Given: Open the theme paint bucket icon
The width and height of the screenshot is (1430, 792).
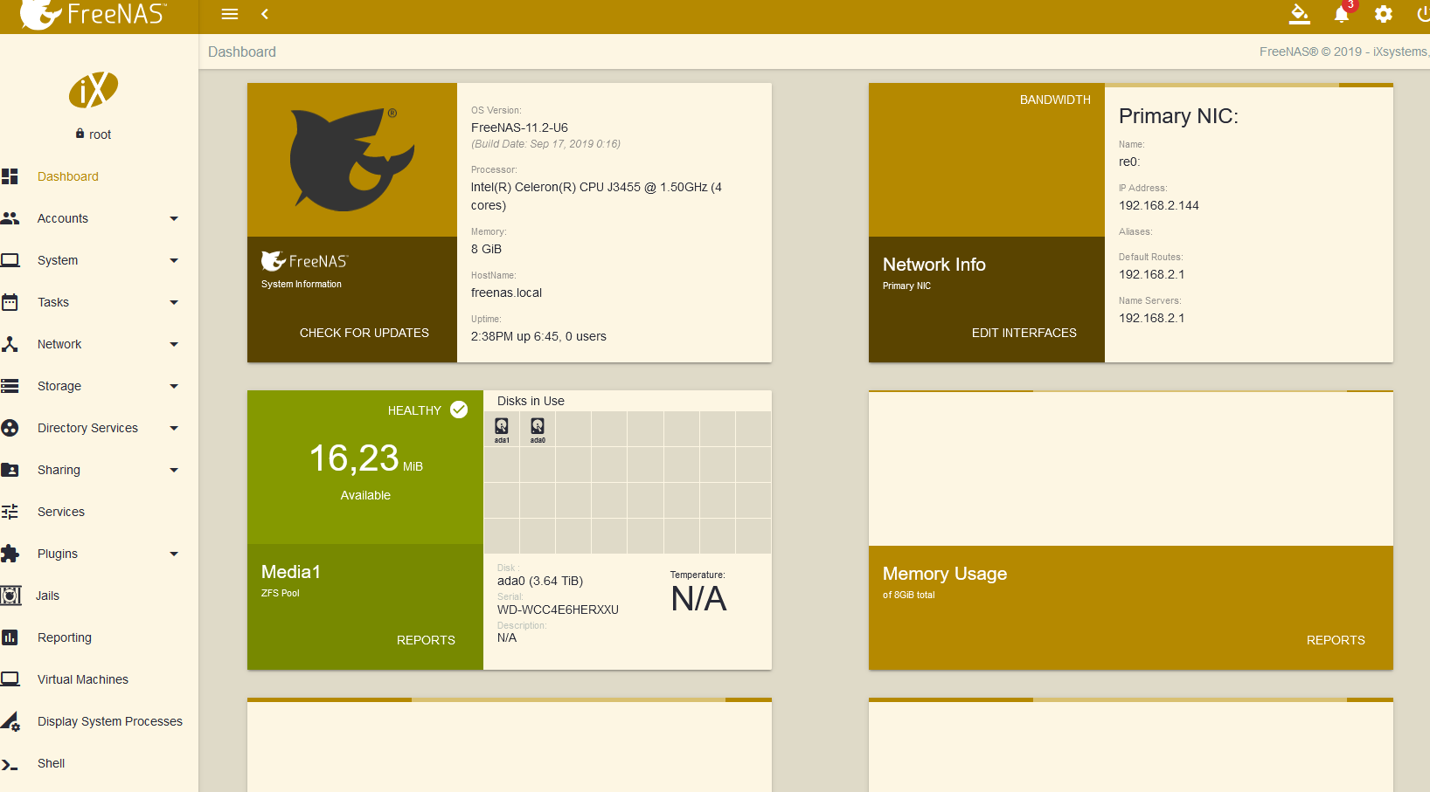Looking at the screenshot, I should (x=1300, y=14).
